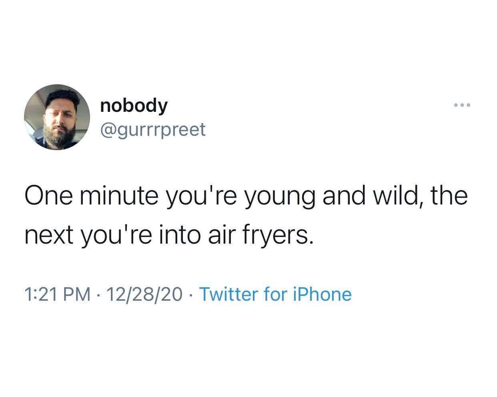The height and width of the screenshot is (397, 497).
Task: Visit the @gurrrpreet handle
Action: pos(153,129)
